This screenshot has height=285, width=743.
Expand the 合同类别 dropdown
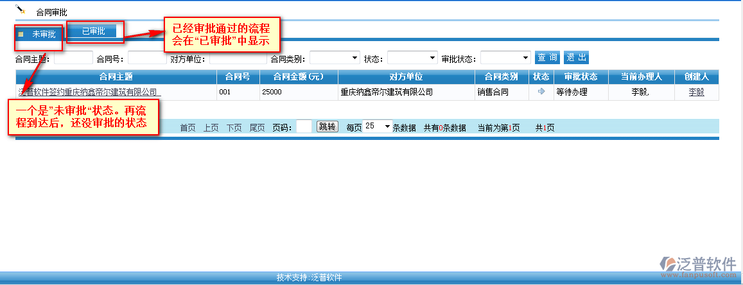[x=335, y=58]
